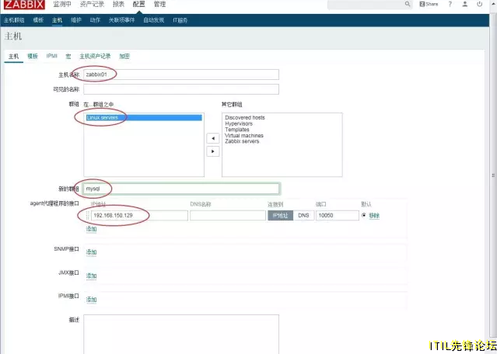The width and height of the screenshot is (497, 354).
Task: Click the DNS名称 input field
Action: (228, 216)
